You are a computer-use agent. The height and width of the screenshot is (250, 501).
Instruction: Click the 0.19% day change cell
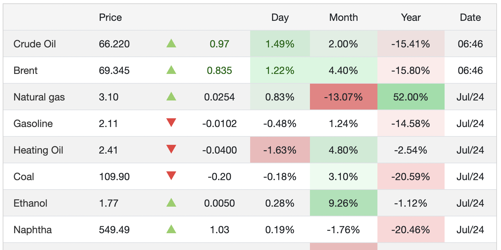(x=280, y=230)
